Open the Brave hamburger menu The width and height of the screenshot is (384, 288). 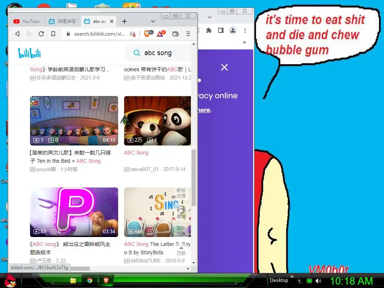pyautogui.click(x=188, y=34)
